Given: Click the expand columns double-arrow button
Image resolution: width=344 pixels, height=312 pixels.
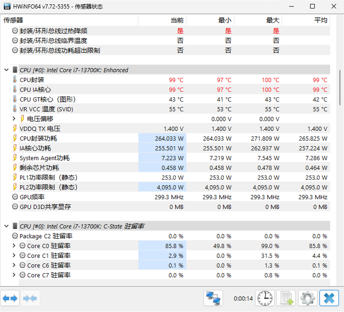Looking at the screenshot, I should click(x=11, y=298).
